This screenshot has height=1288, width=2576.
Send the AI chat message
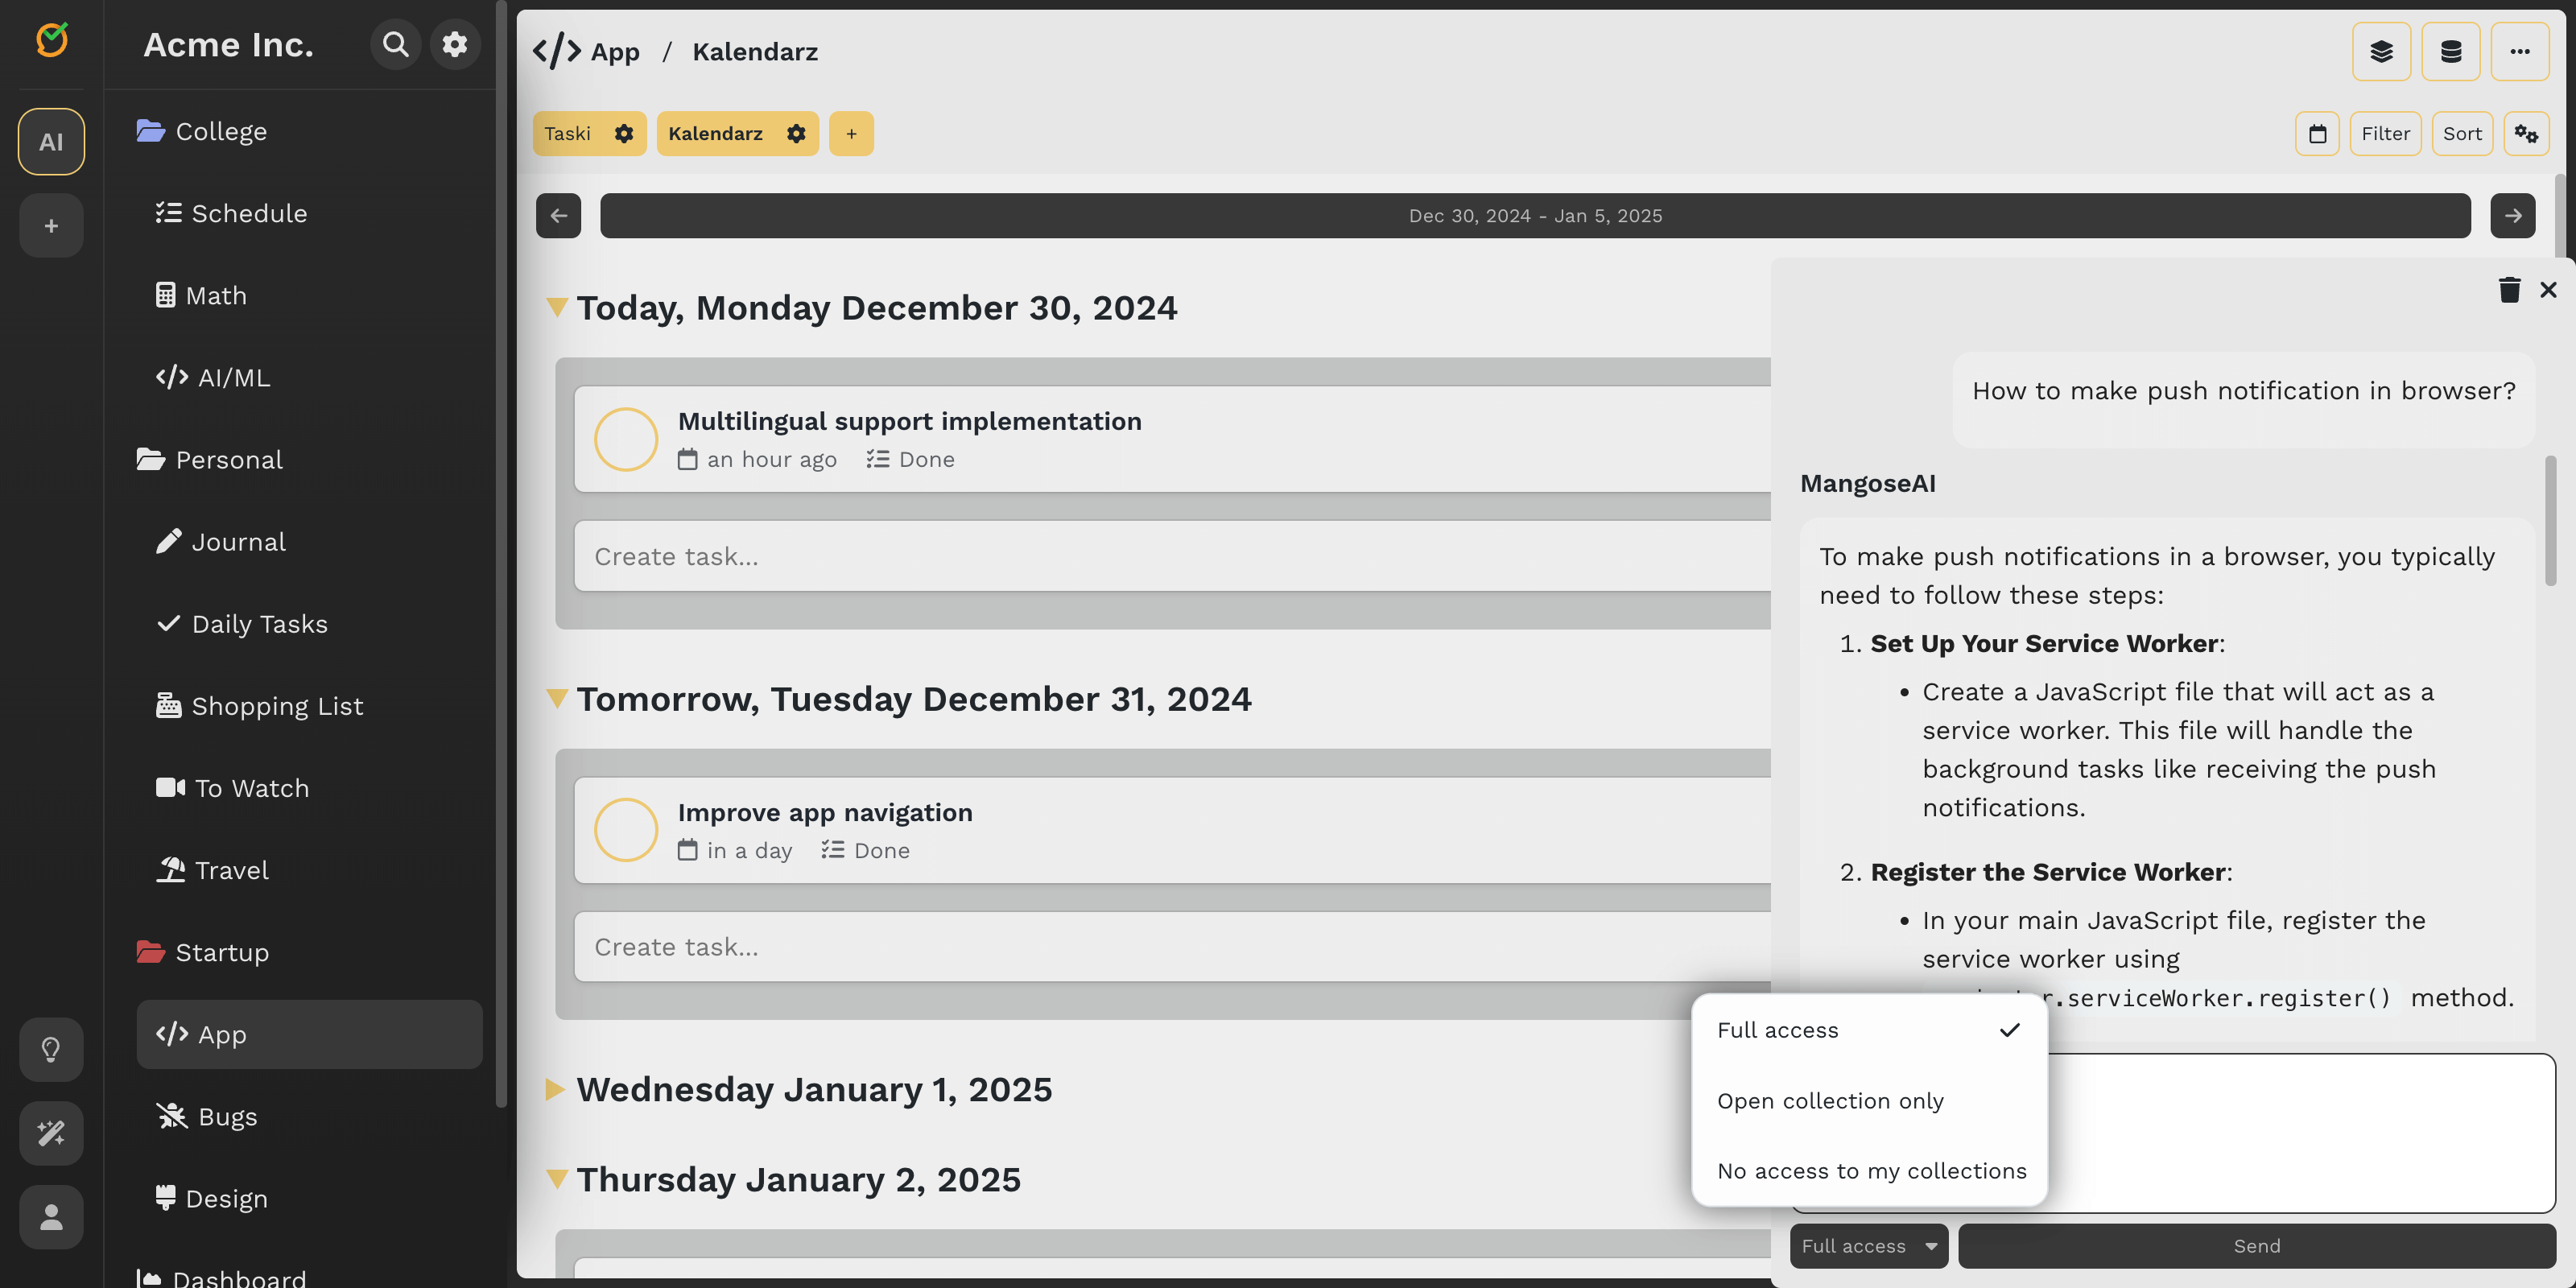(x=2256, y=1245)
